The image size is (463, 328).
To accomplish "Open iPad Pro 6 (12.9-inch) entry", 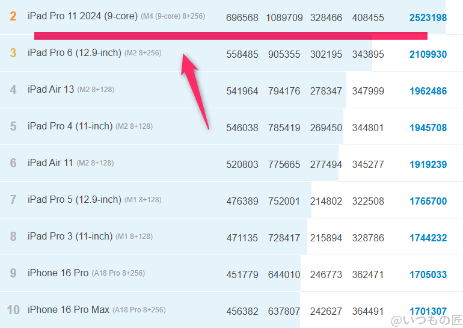I will pyautogui.click(x=75, y=52).
